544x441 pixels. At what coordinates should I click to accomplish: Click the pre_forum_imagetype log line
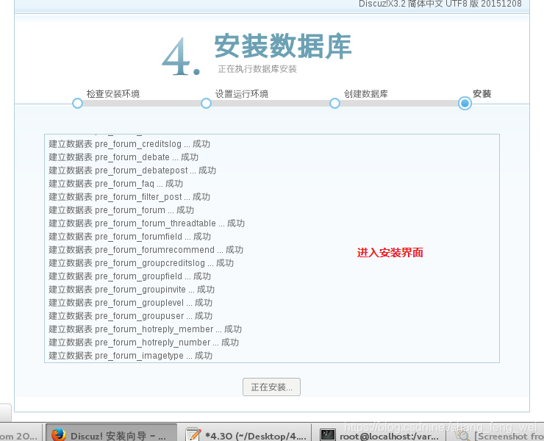pyautogui.click(x=130, y=355)
